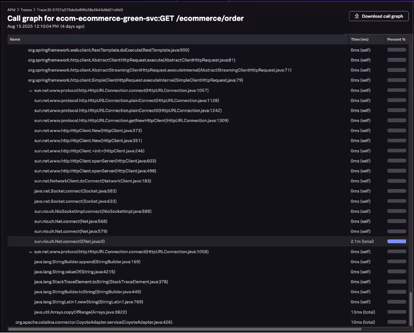Collapse the HttpURLConnection.java:1058 connect node
The height and width of the screenshot is (333, 414).
pos(30,252)
